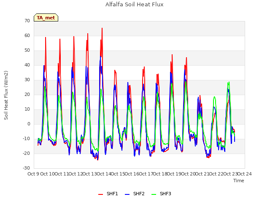The width and height of the screenshot is (270, 202).
Task: Click the -30 y-axis tick label
Action: click(26, 168)
